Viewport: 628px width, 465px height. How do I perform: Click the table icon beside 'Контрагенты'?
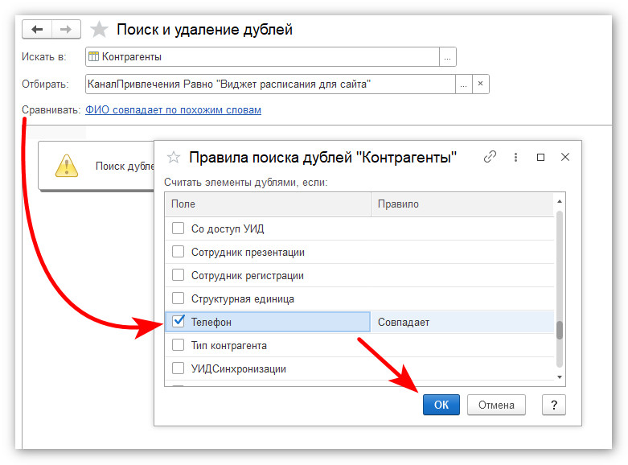(x=93, y=56)
